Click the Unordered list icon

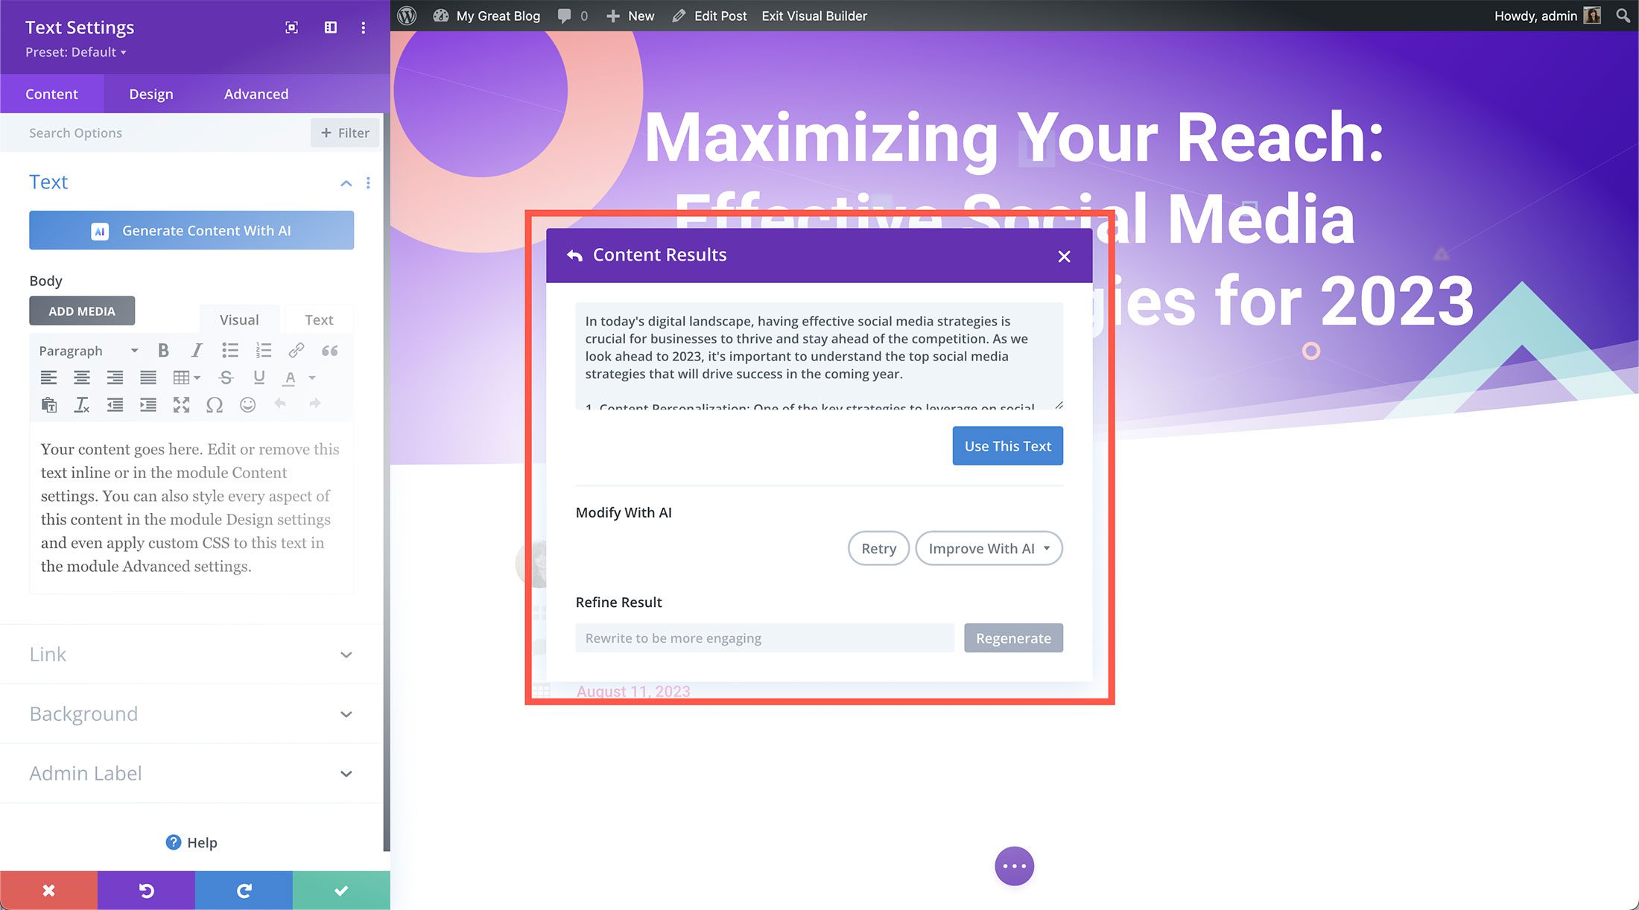229,350
